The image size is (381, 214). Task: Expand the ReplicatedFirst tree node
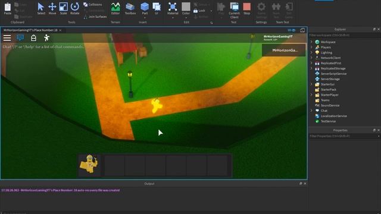tap(311, 63)
